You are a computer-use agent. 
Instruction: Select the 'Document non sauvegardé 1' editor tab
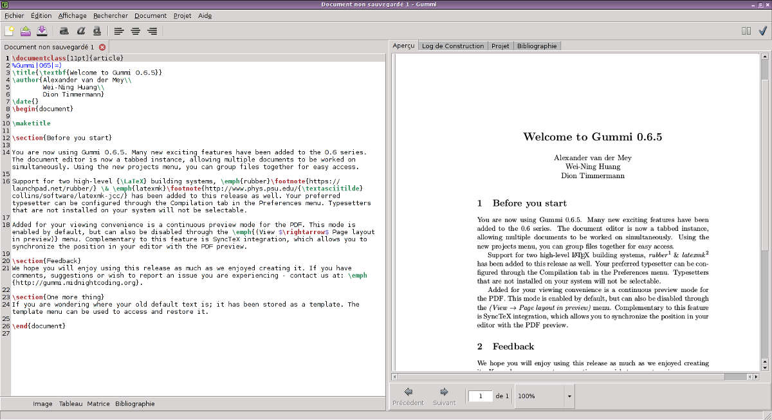(49, 47)
